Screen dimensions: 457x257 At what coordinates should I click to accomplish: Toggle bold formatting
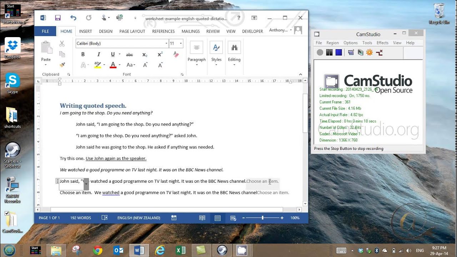point(83,55)
